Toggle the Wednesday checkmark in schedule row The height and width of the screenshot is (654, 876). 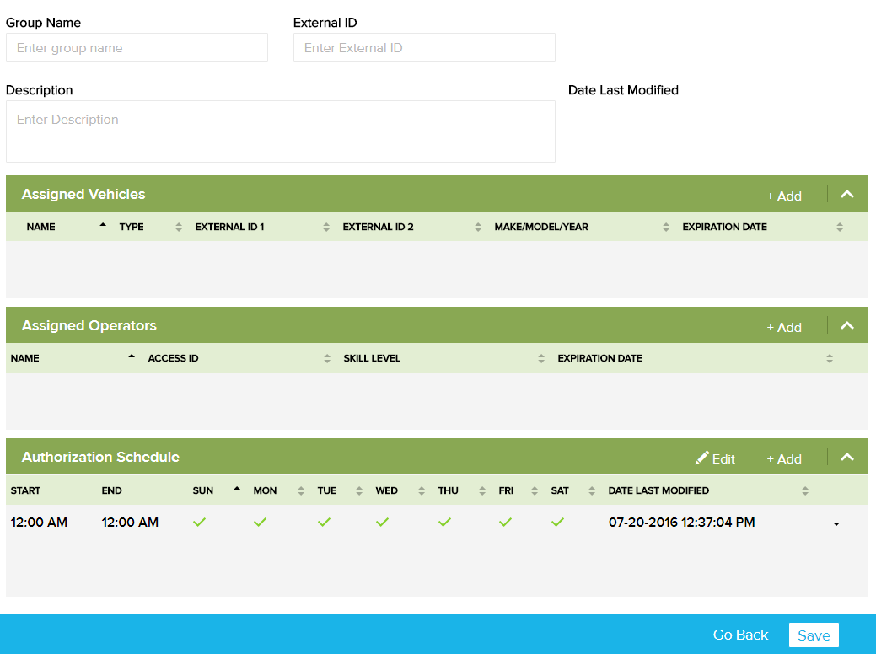(x=382, y=523)
